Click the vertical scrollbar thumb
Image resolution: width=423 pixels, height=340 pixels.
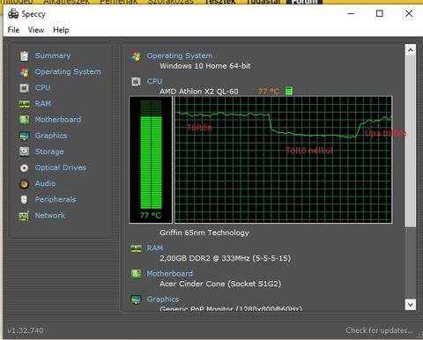click(411, 141)
